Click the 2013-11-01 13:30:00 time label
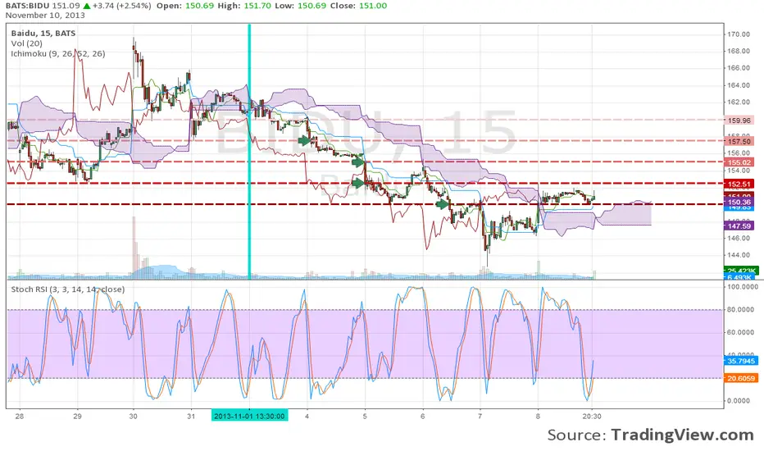 point(249,416)
